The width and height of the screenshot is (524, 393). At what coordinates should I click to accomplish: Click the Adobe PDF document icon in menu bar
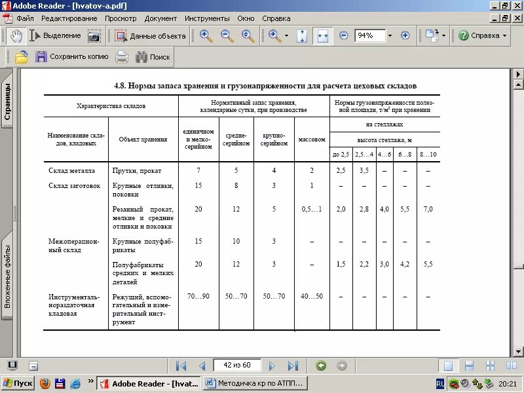pos(7,18)
